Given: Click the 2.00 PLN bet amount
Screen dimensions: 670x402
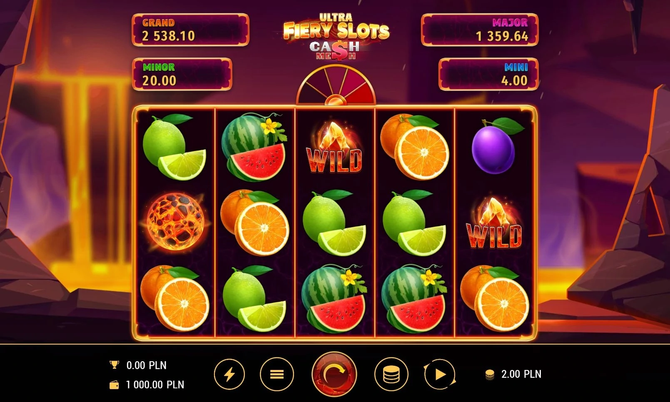Looking at the screenshot, I should 521,374.
